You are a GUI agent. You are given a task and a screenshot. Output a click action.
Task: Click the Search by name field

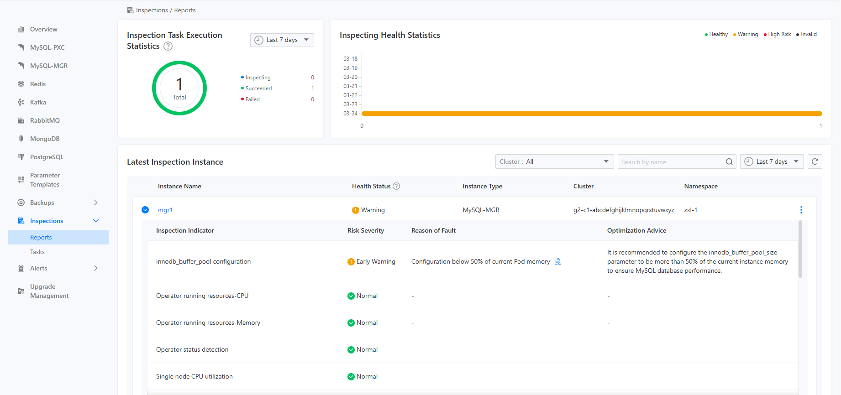pyautogui.click(x=669, y=161)
